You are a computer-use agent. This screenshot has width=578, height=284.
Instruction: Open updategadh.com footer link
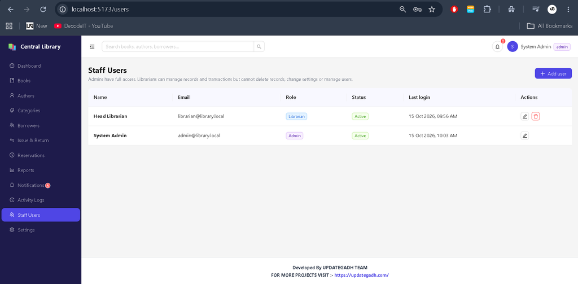tap(362, 275)
